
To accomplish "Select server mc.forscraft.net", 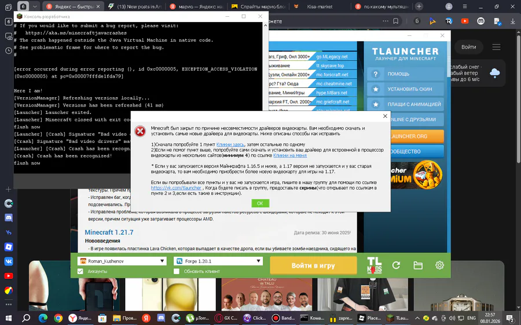I will [x=332, y=75].
